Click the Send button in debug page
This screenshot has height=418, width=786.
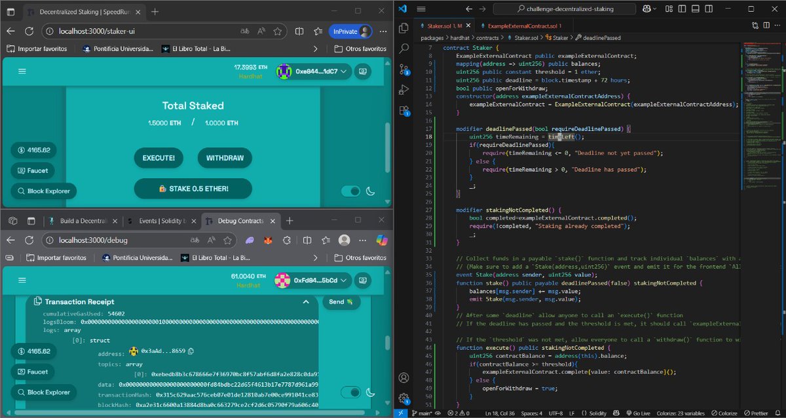point(341,302)
